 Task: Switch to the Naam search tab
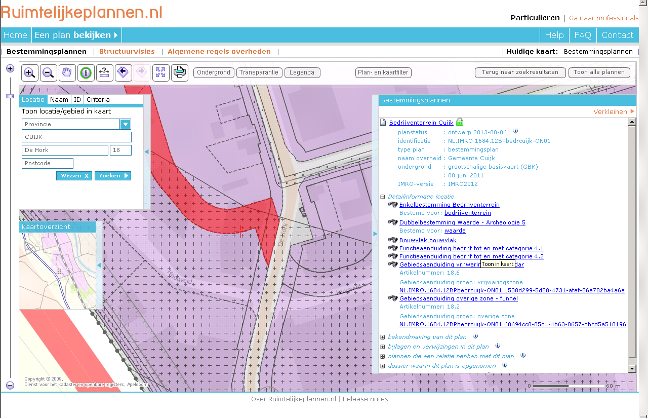[59, 100]
